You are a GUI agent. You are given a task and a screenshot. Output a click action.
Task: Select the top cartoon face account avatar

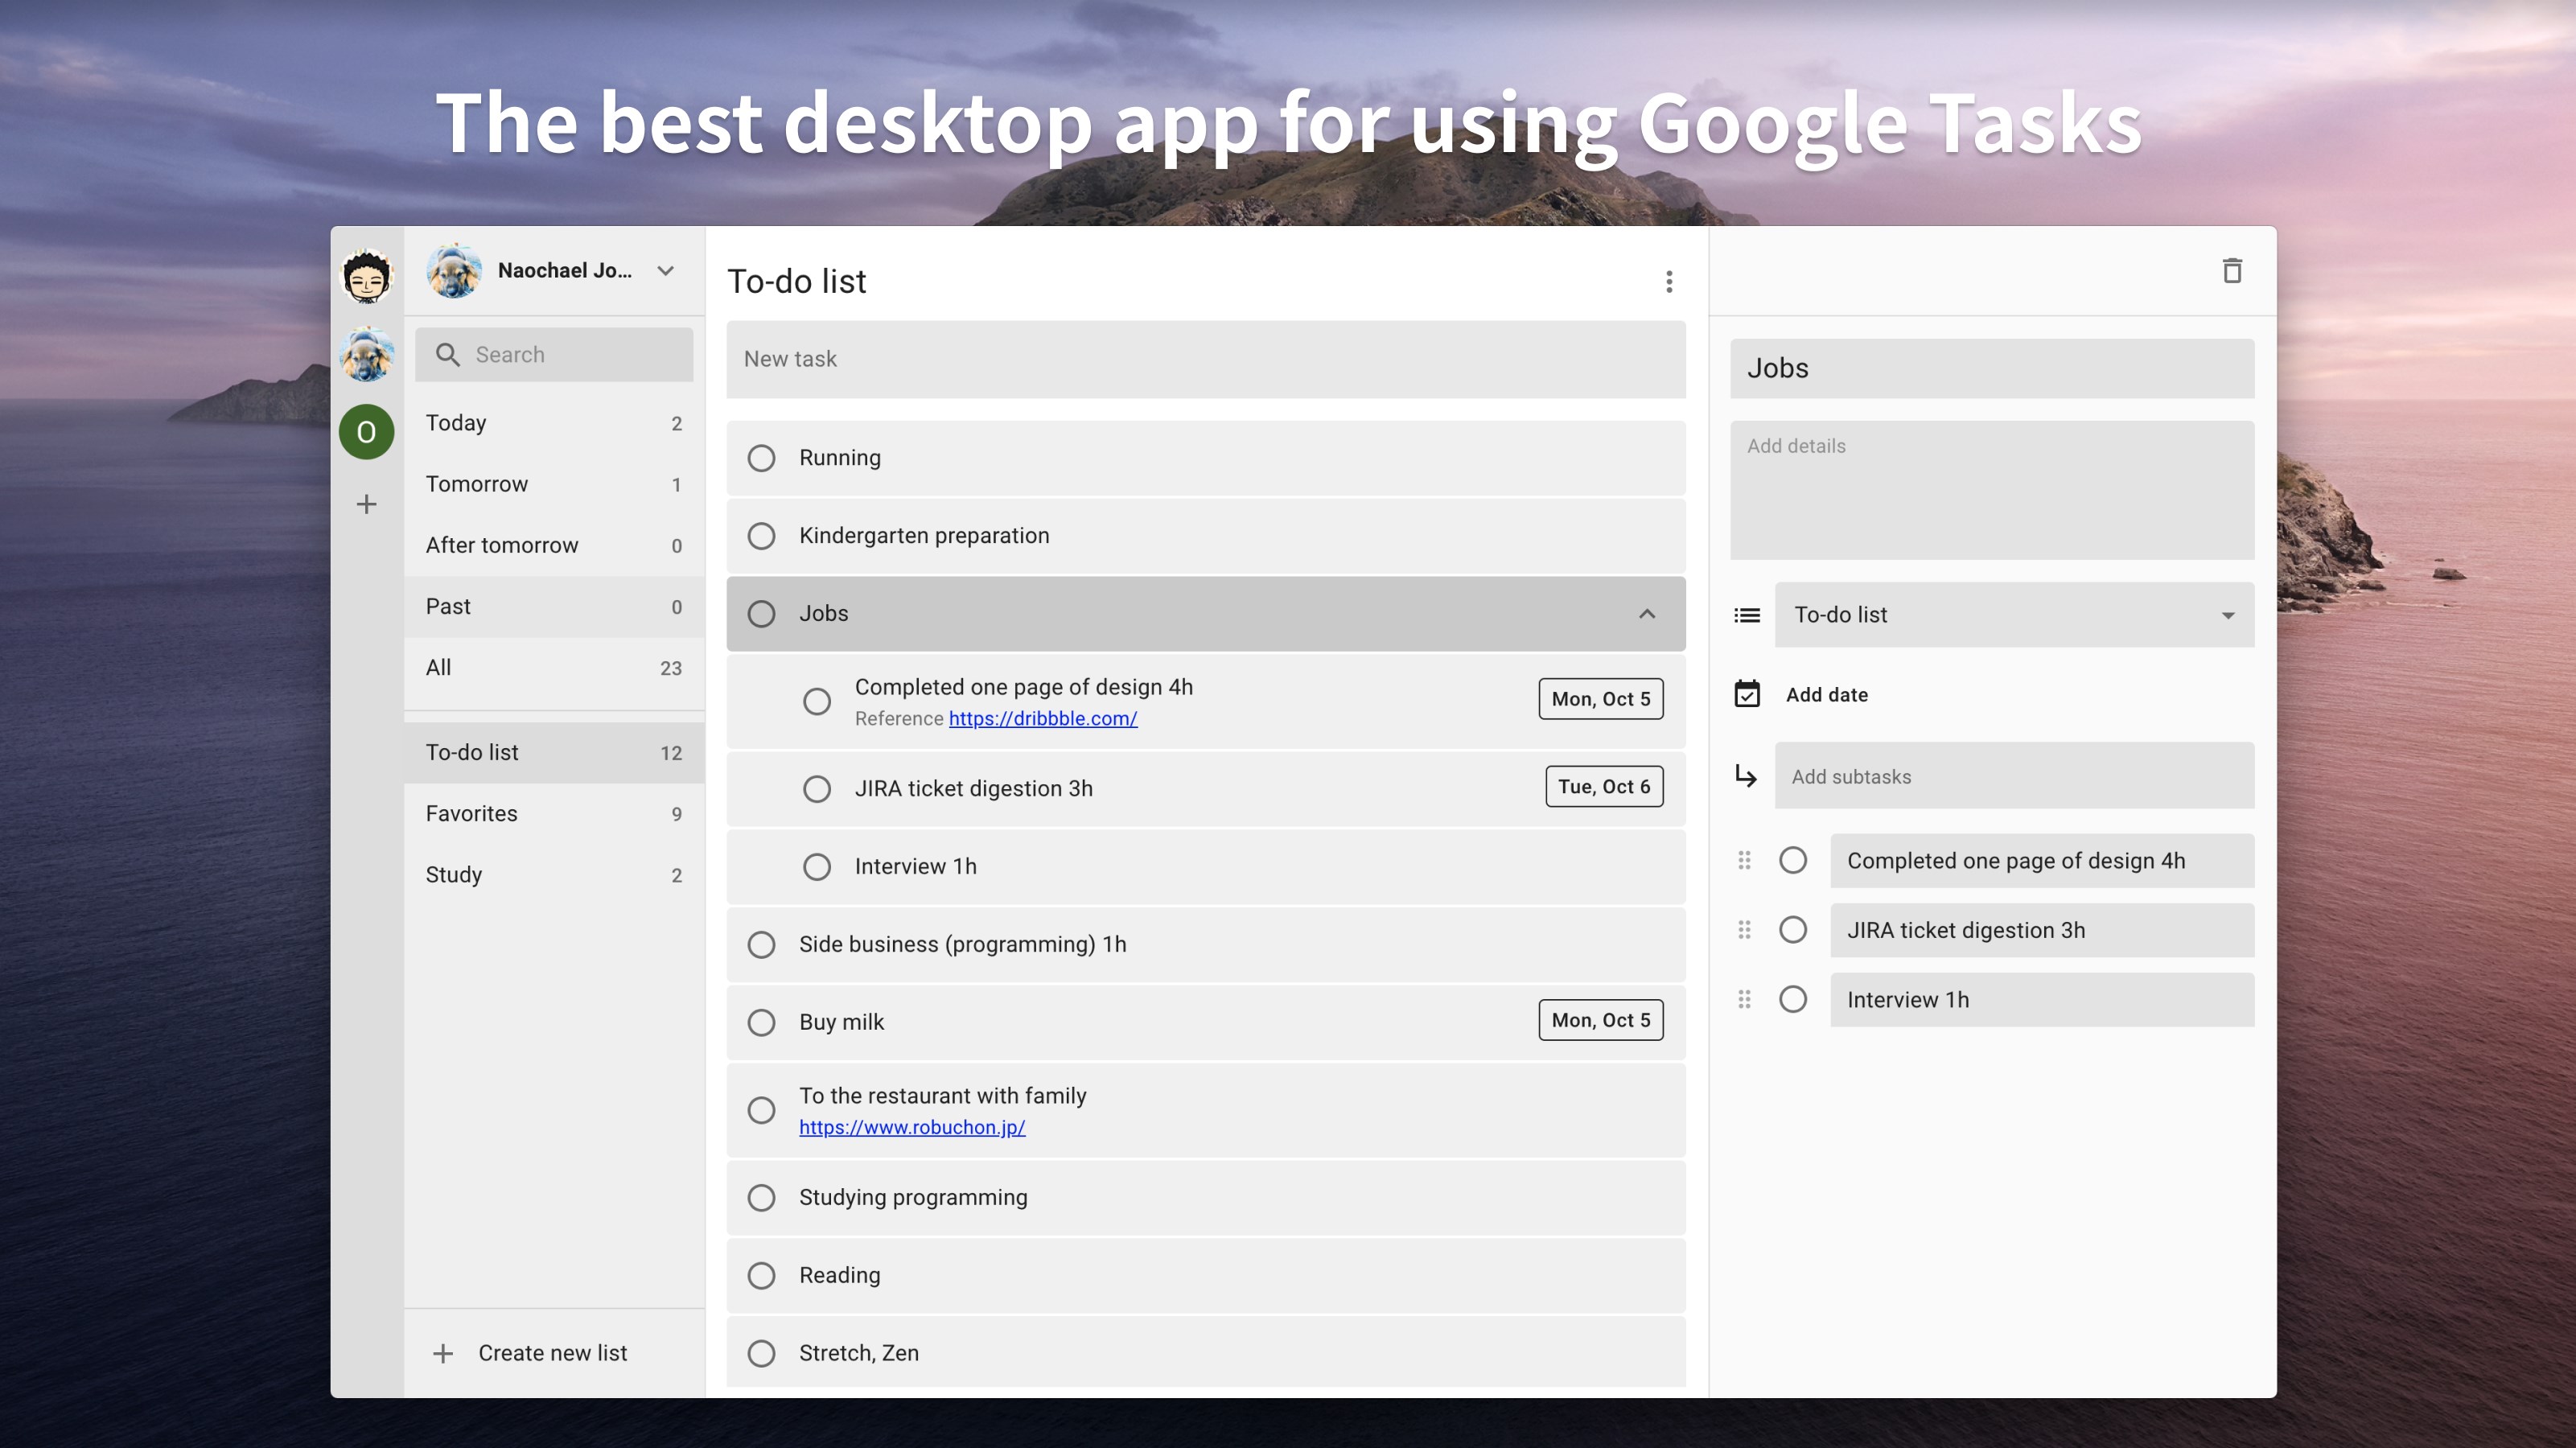pos(367,275)
